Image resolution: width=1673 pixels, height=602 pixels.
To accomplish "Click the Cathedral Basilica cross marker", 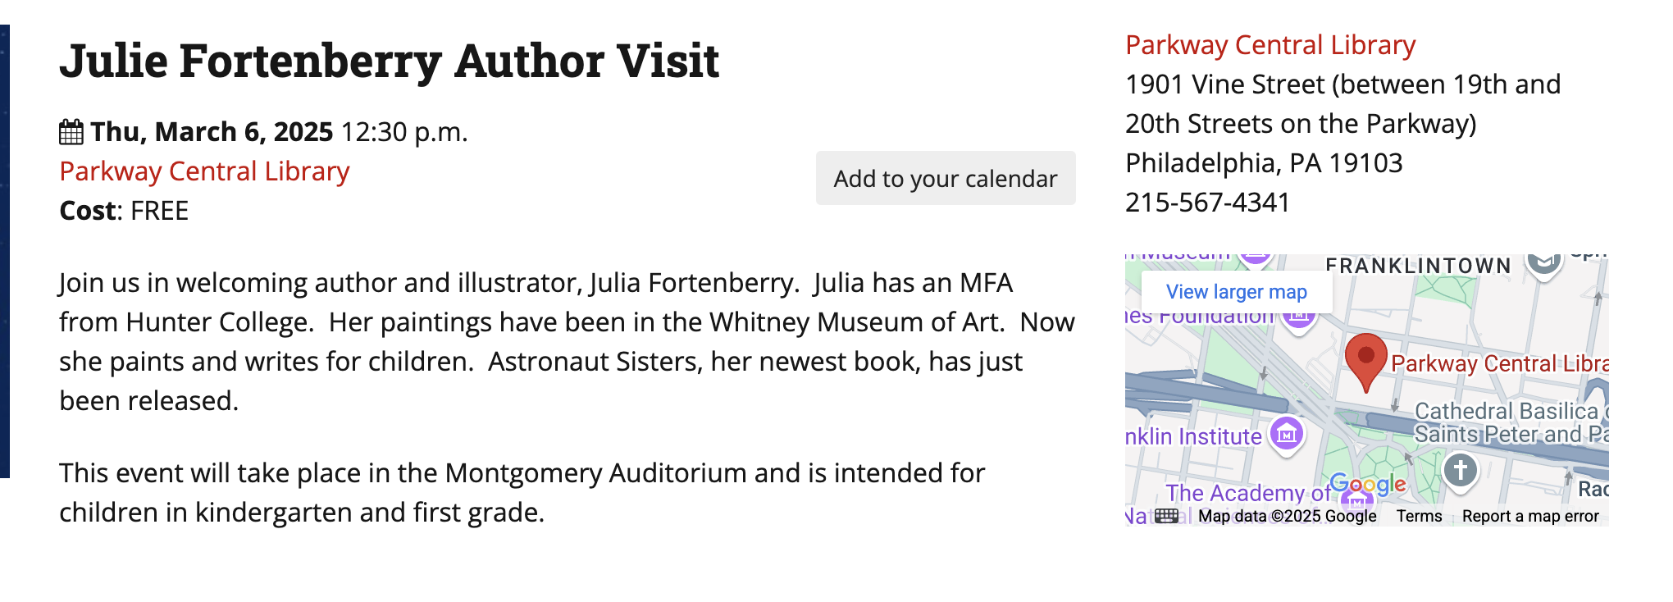I will click(x=1460, y=472).
